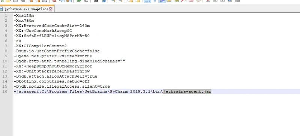This screenshot has width=300, height=136.
Task: Close the pycharm64.exe.vmoptions tab
Action: coord(51,9)
